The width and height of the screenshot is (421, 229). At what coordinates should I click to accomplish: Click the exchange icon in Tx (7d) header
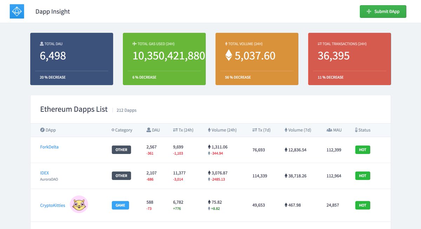255,130
